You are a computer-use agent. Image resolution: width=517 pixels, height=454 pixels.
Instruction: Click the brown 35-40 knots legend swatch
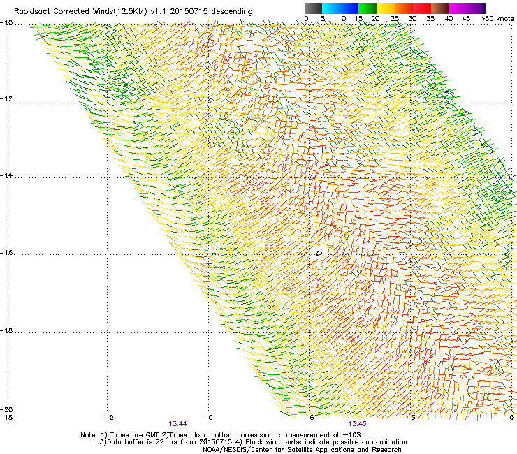[440, 8]
